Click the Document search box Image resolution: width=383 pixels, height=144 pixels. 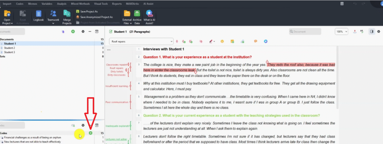(305, 31)
